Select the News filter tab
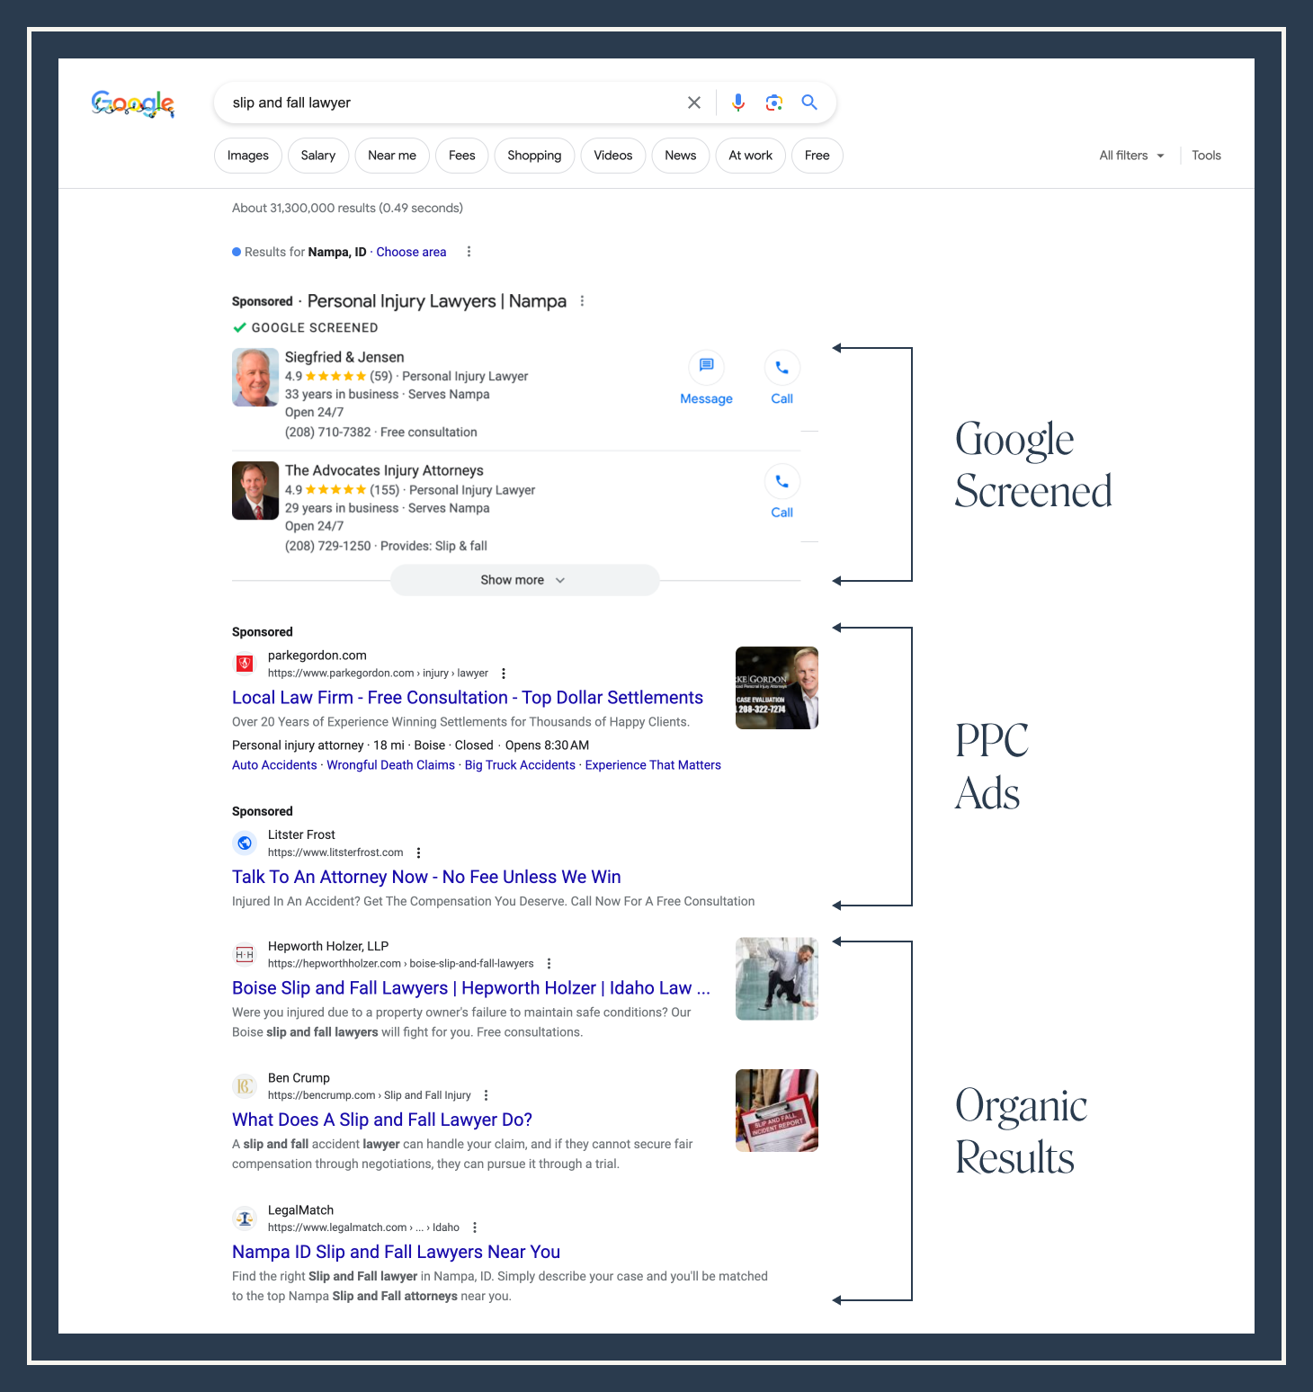The image size is (1313, 1392). [680, 155]
